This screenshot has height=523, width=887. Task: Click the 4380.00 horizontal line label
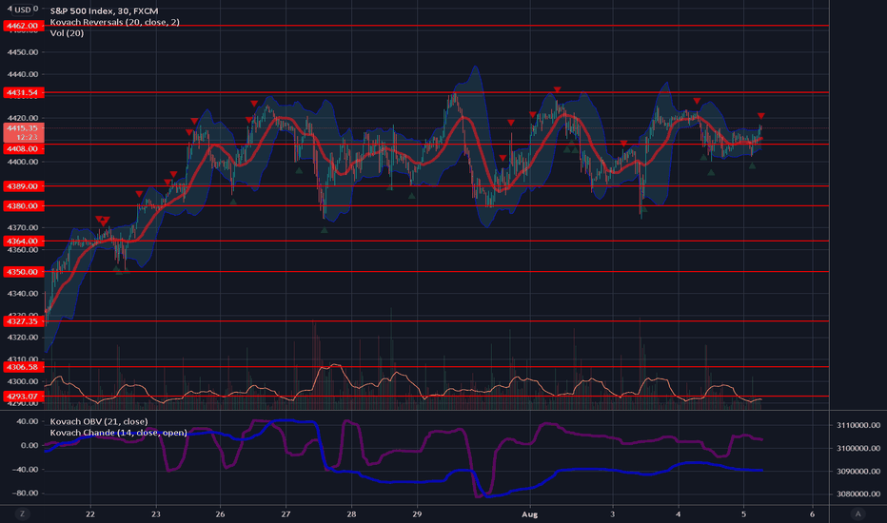pos(23,205)
